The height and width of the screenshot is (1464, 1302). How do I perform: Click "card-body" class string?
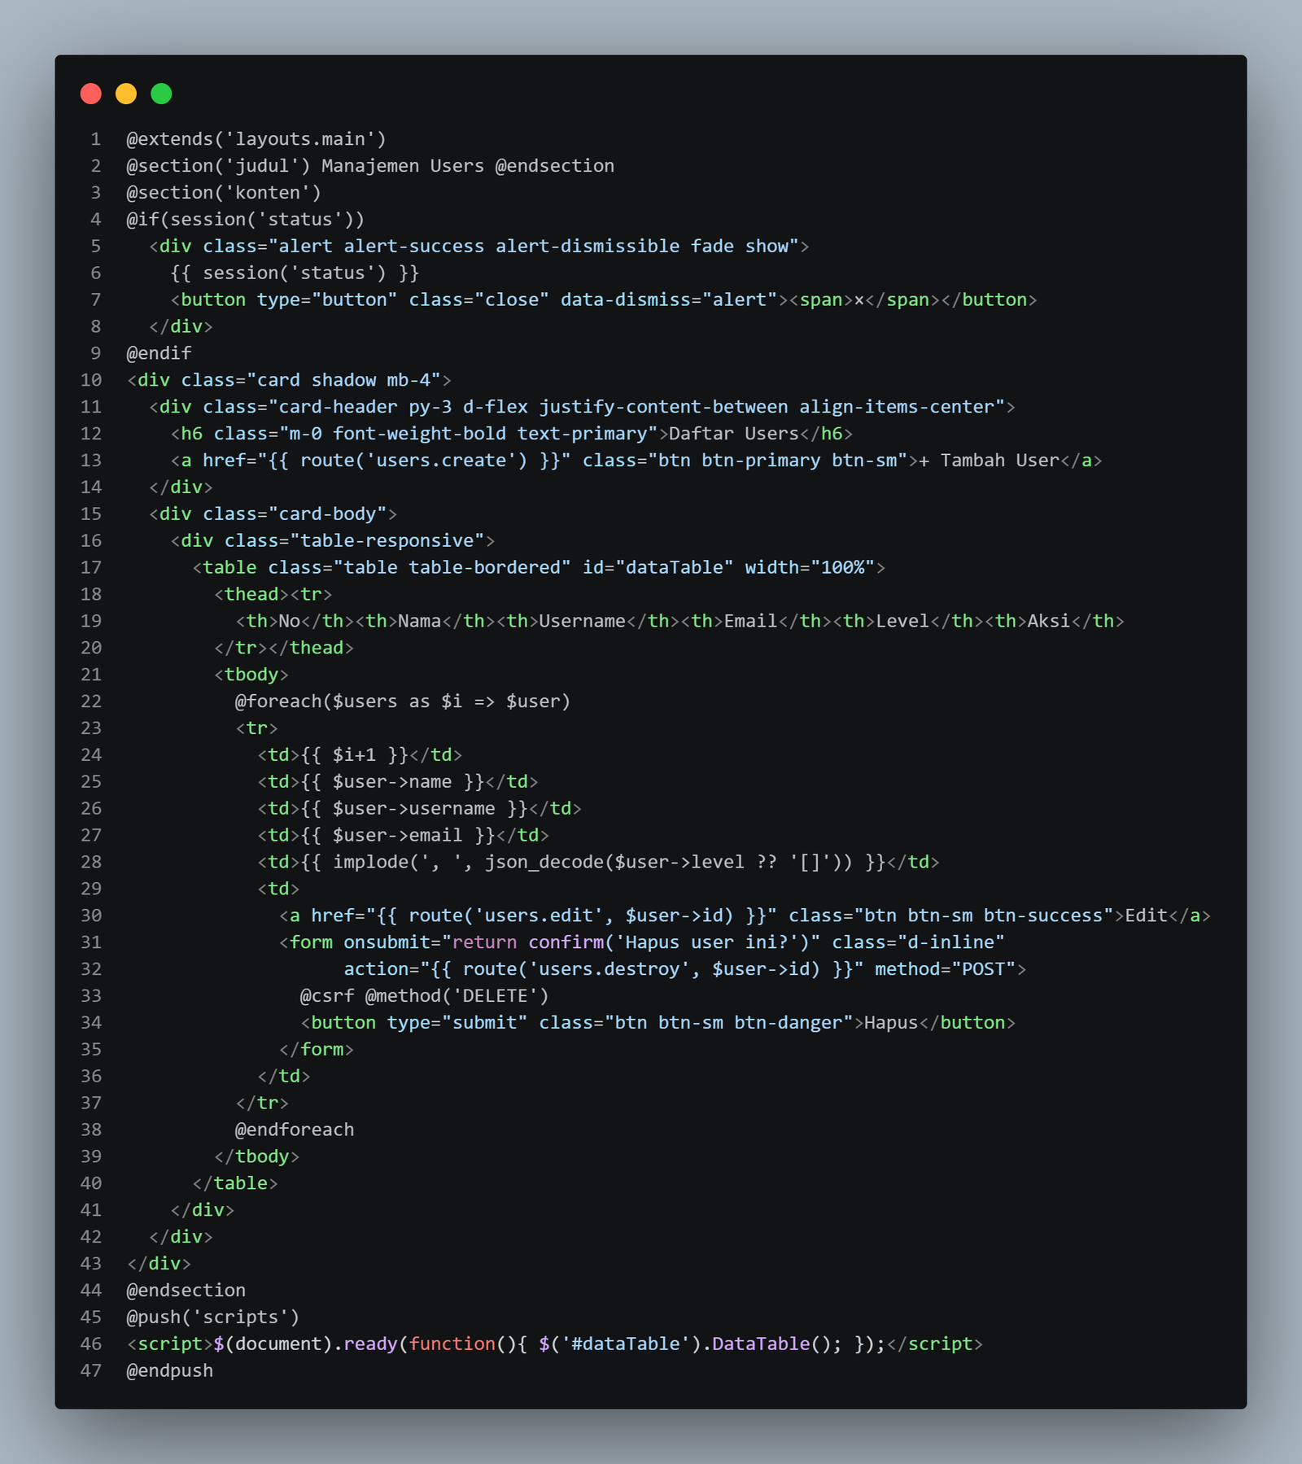[x=327, y=513]
